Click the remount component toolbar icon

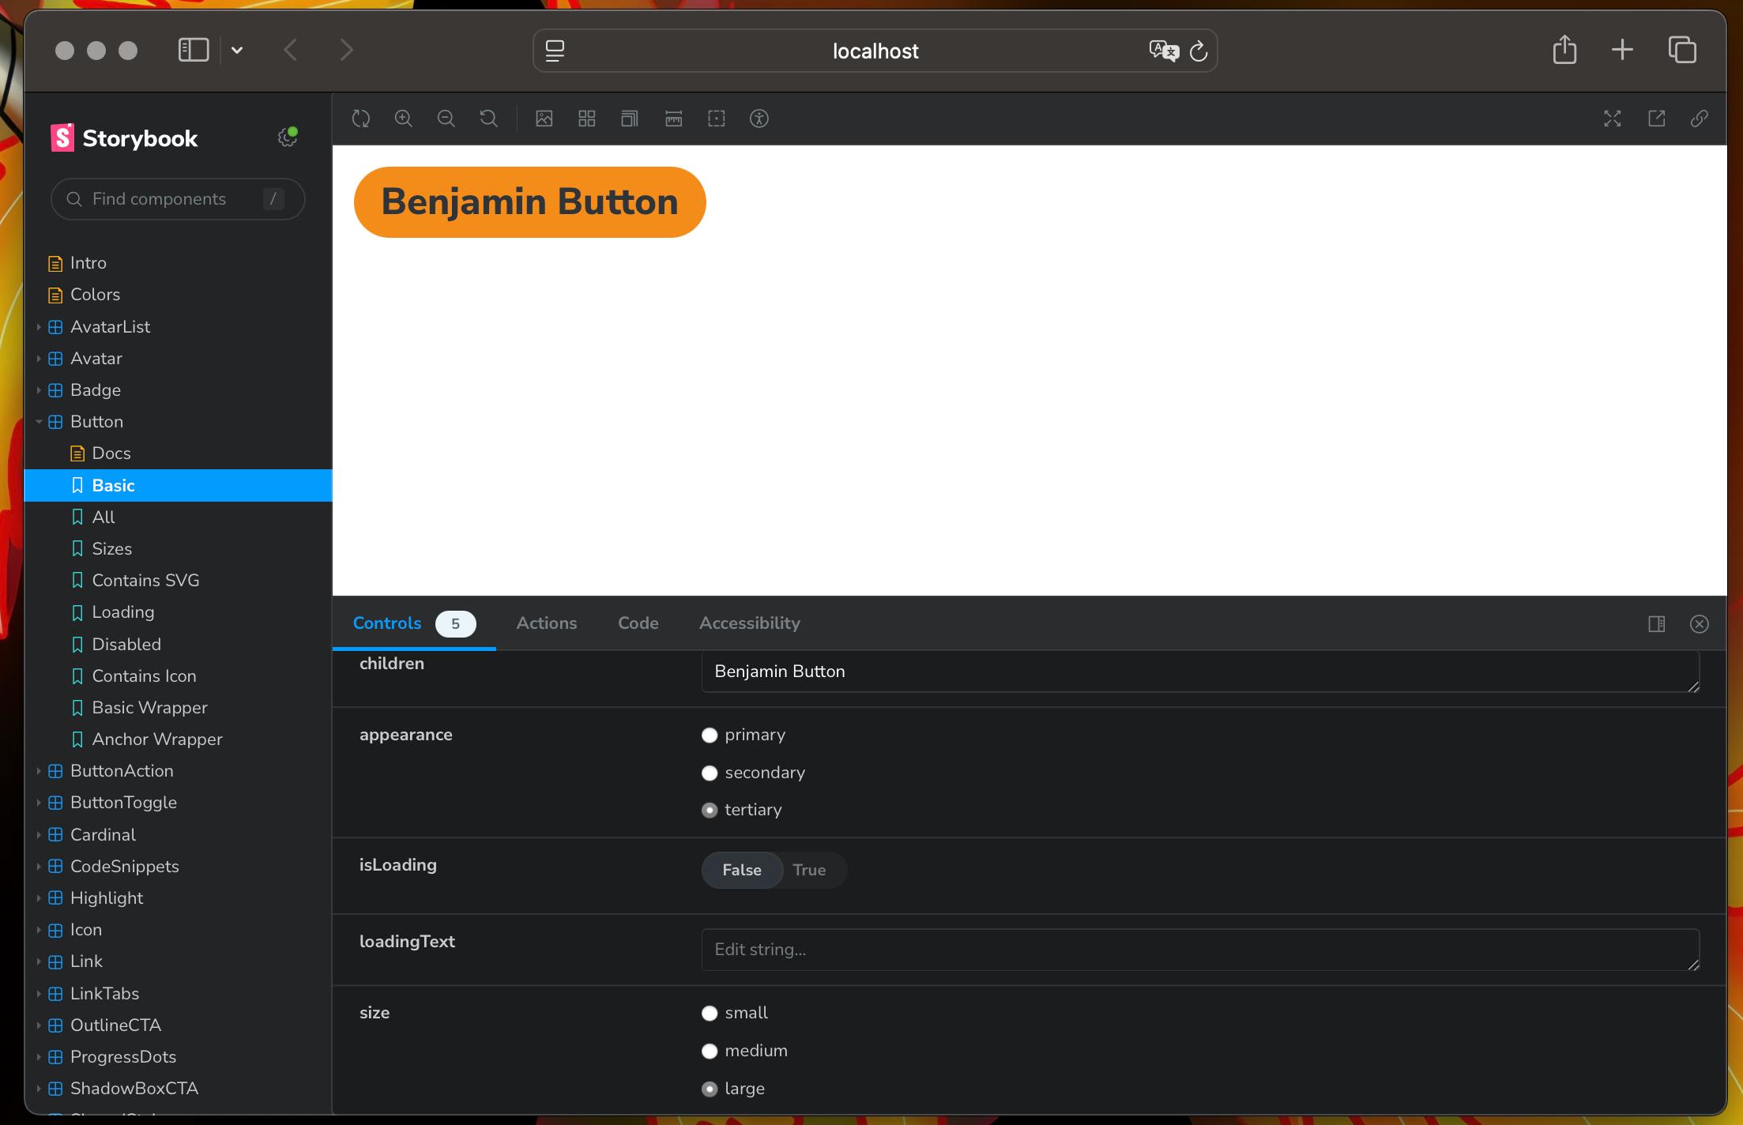[x=361, y=119]
